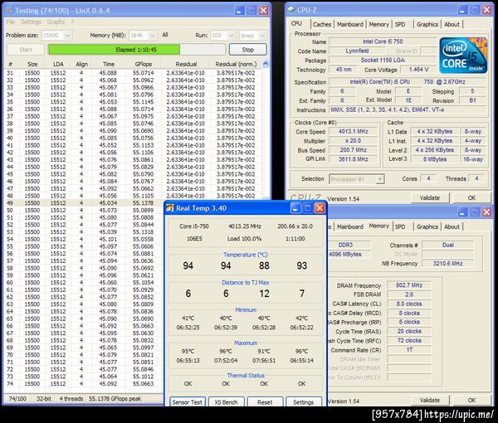Open the Graphs menu in LinX
The image size is (498, 423).
coord(56,22)
